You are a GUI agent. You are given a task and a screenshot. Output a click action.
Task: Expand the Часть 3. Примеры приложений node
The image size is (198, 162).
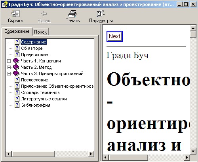point(9,73)
